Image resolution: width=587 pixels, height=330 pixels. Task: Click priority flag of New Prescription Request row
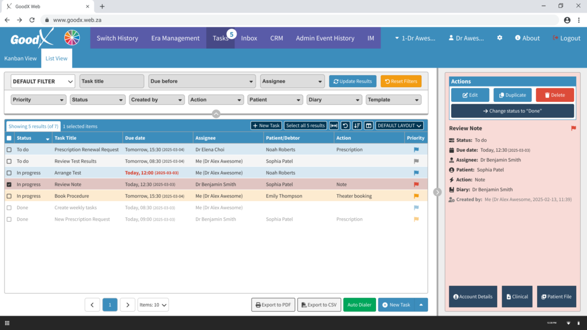pos(416,219)
